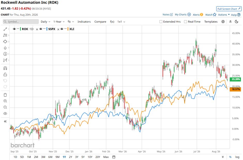
Task: Open the chart type candlestick dropdown
Action: click(71, 22)
